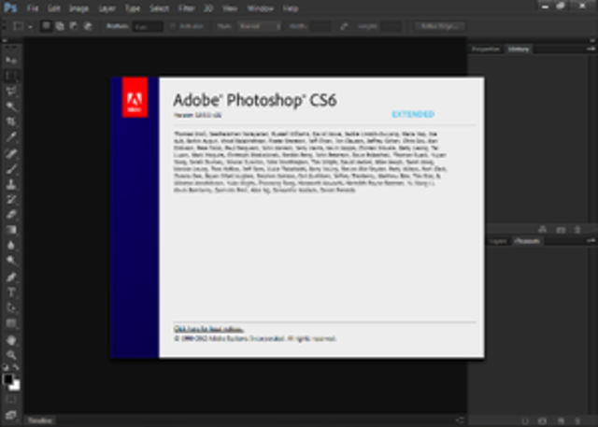
Task: Create a new history snapshot
Action: pos(561,230)
